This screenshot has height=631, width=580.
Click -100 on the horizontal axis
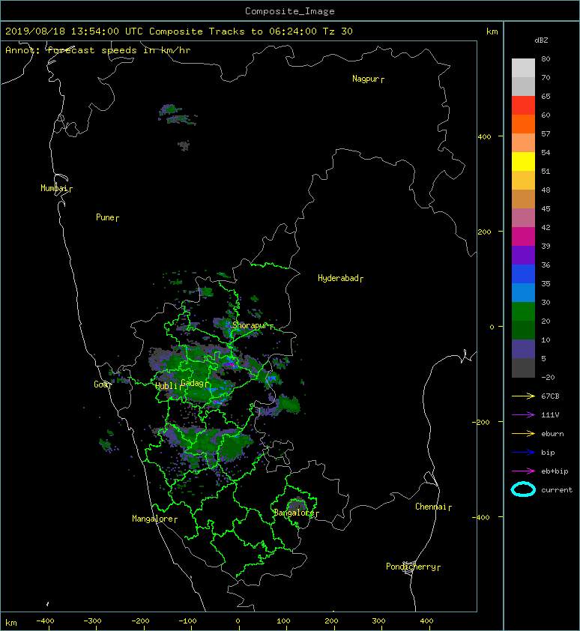pos(187,621)
